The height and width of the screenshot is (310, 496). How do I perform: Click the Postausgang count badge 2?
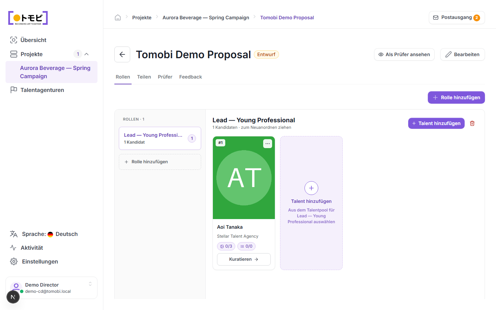(477, 18)
